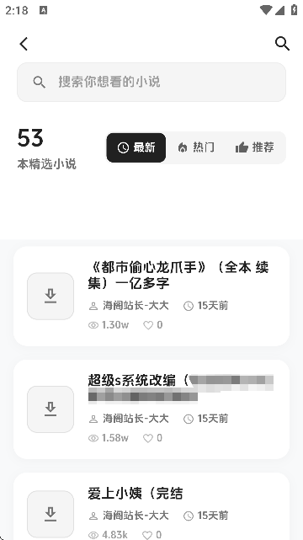Open the novel titled 《都市偷心龙爪手》
This screenshot has width=303, height=540.
coord(178,275)
